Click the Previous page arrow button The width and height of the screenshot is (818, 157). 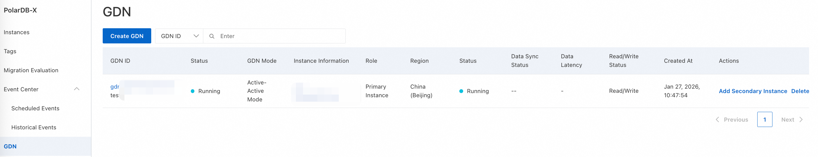[x=732, y=120]
